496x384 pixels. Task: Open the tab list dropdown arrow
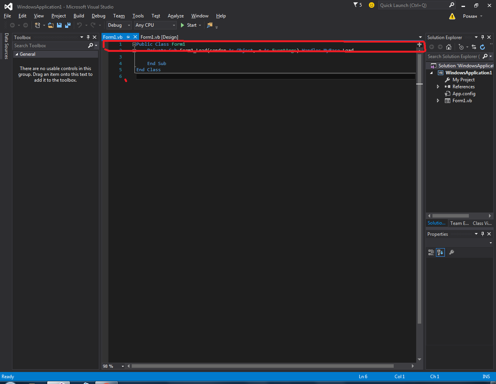420,37
